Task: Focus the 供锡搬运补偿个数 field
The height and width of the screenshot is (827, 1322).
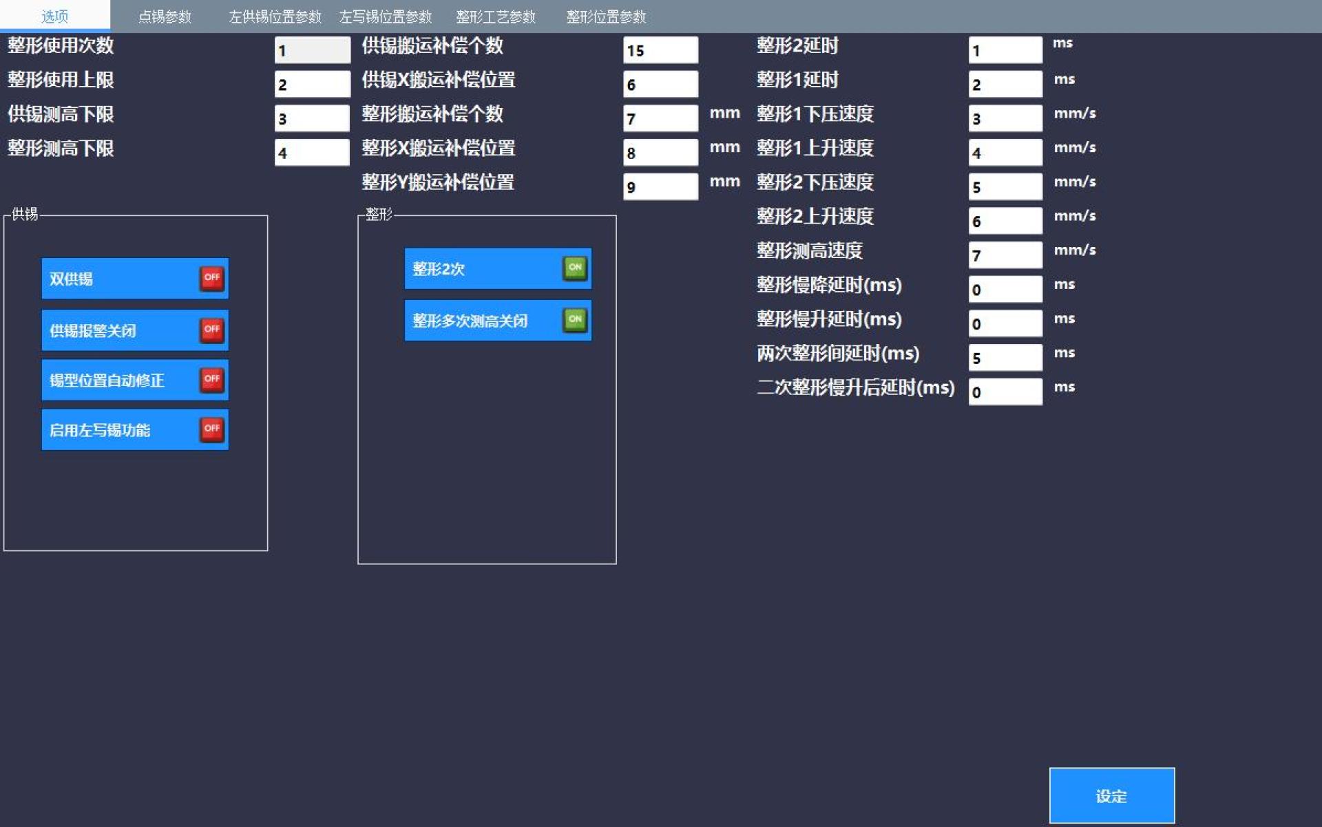Action: 660,50
